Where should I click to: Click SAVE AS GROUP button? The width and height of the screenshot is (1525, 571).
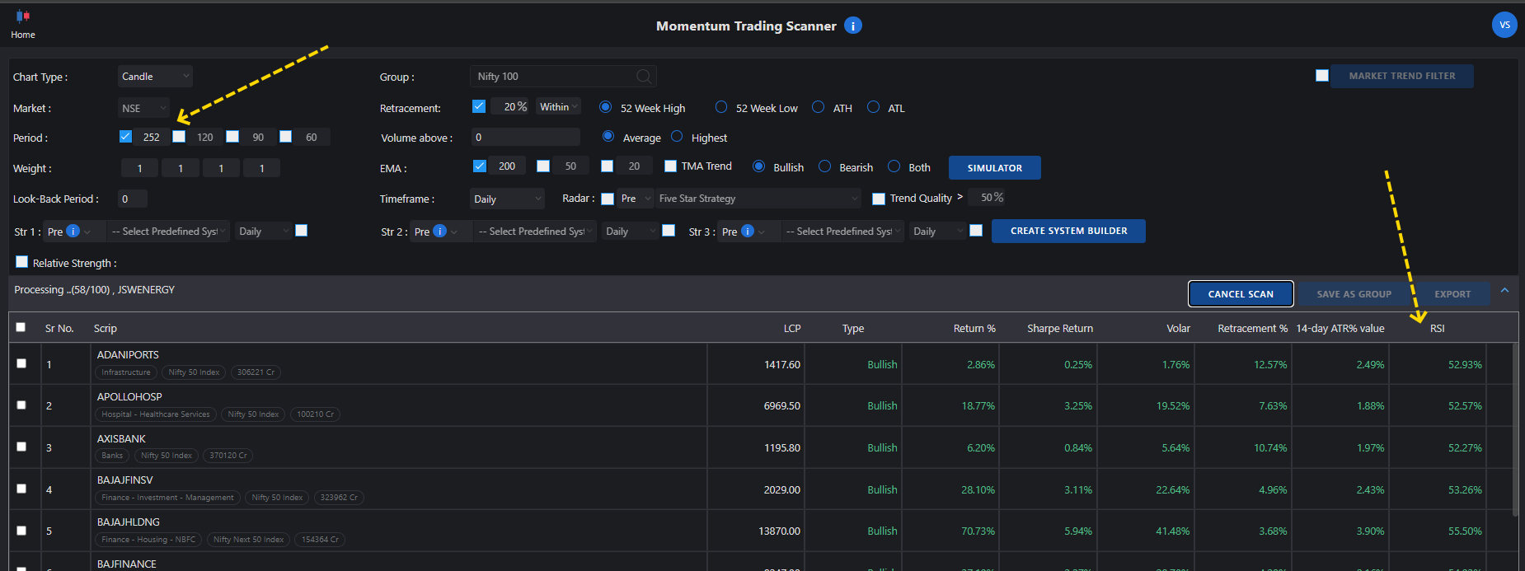click(x=1354, y=293)
